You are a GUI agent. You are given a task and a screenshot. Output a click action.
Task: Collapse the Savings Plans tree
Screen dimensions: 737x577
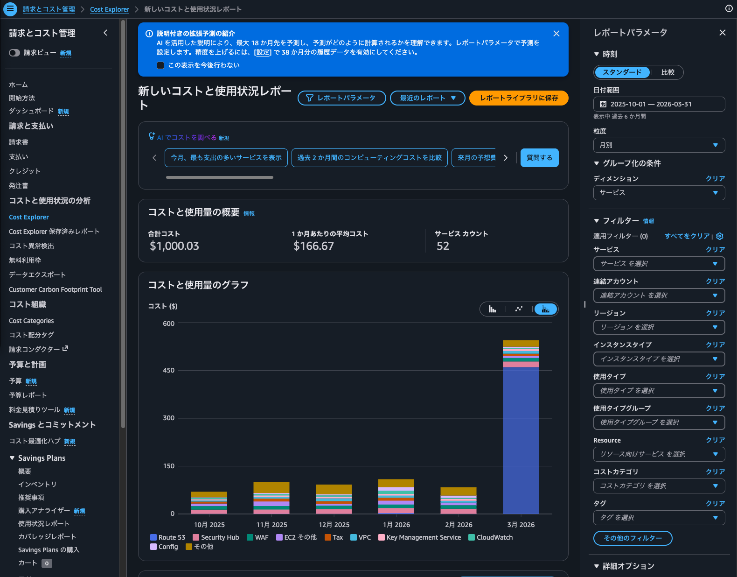pyautogui.click(x=12, y=458)
